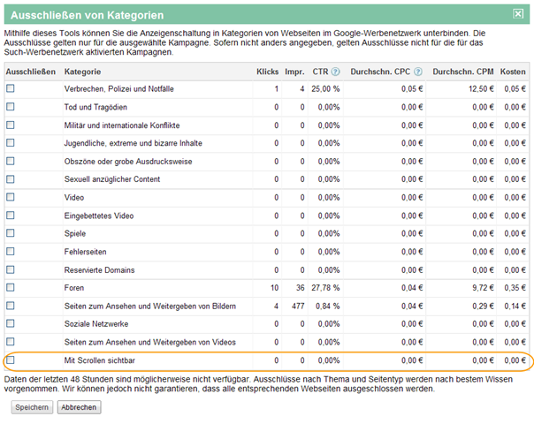Check the Fehlerseiten exclusion box
The image size is (534, 424).
tap(11, 252)
